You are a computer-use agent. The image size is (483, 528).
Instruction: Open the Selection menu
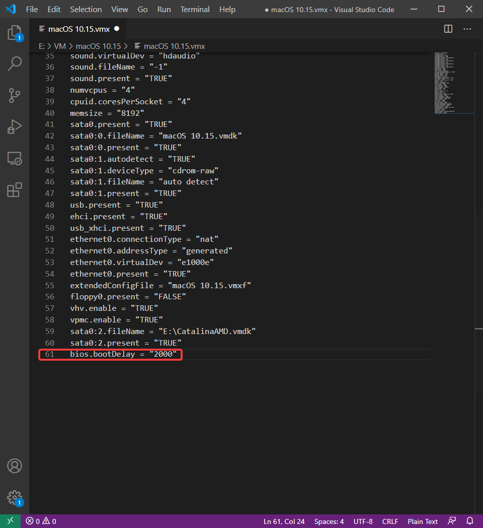coord(86,10)
